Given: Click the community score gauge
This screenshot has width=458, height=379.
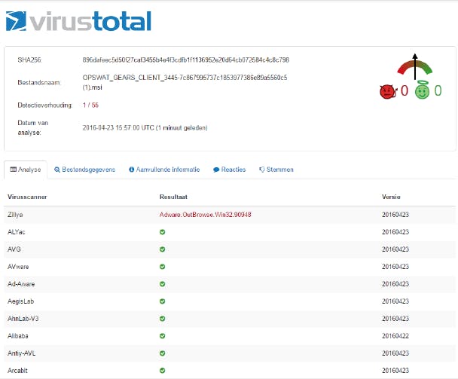Looking at the screenshot, I should click(415, 67).
